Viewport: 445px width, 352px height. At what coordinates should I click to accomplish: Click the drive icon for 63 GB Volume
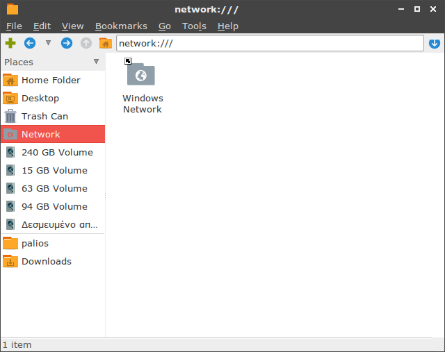pos(10,188)
